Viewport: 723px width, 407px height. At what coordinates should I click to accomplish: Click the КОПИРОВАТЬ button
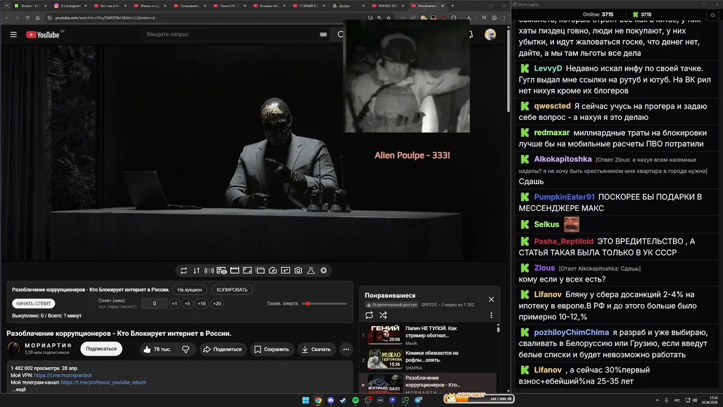[x=232, y=289]
